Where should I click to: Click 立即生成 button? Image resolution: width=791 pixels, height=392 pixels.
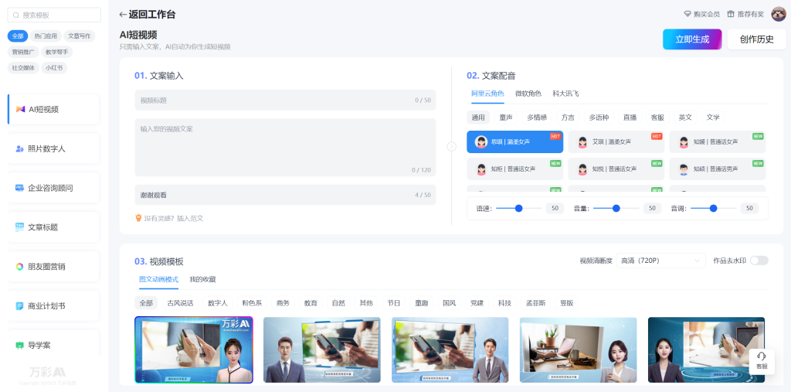(x=692, y=39)
